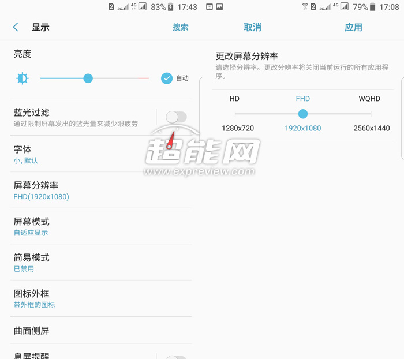The width and height of the screenshot is (404, 359).
Task: Tap 应用 to apply the resolution
Action: click(353, 27)
